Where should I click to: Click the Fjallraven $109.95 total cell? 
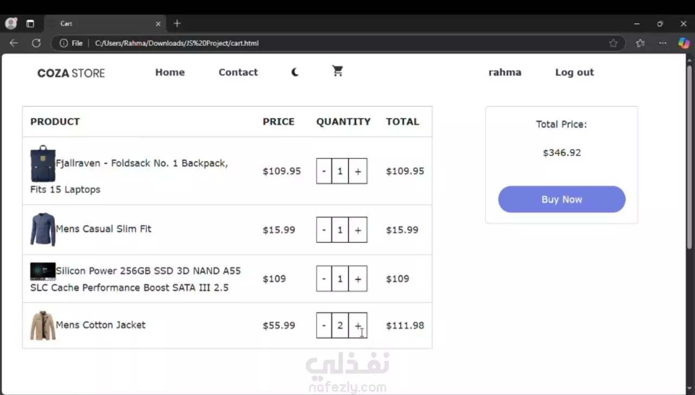405,171
